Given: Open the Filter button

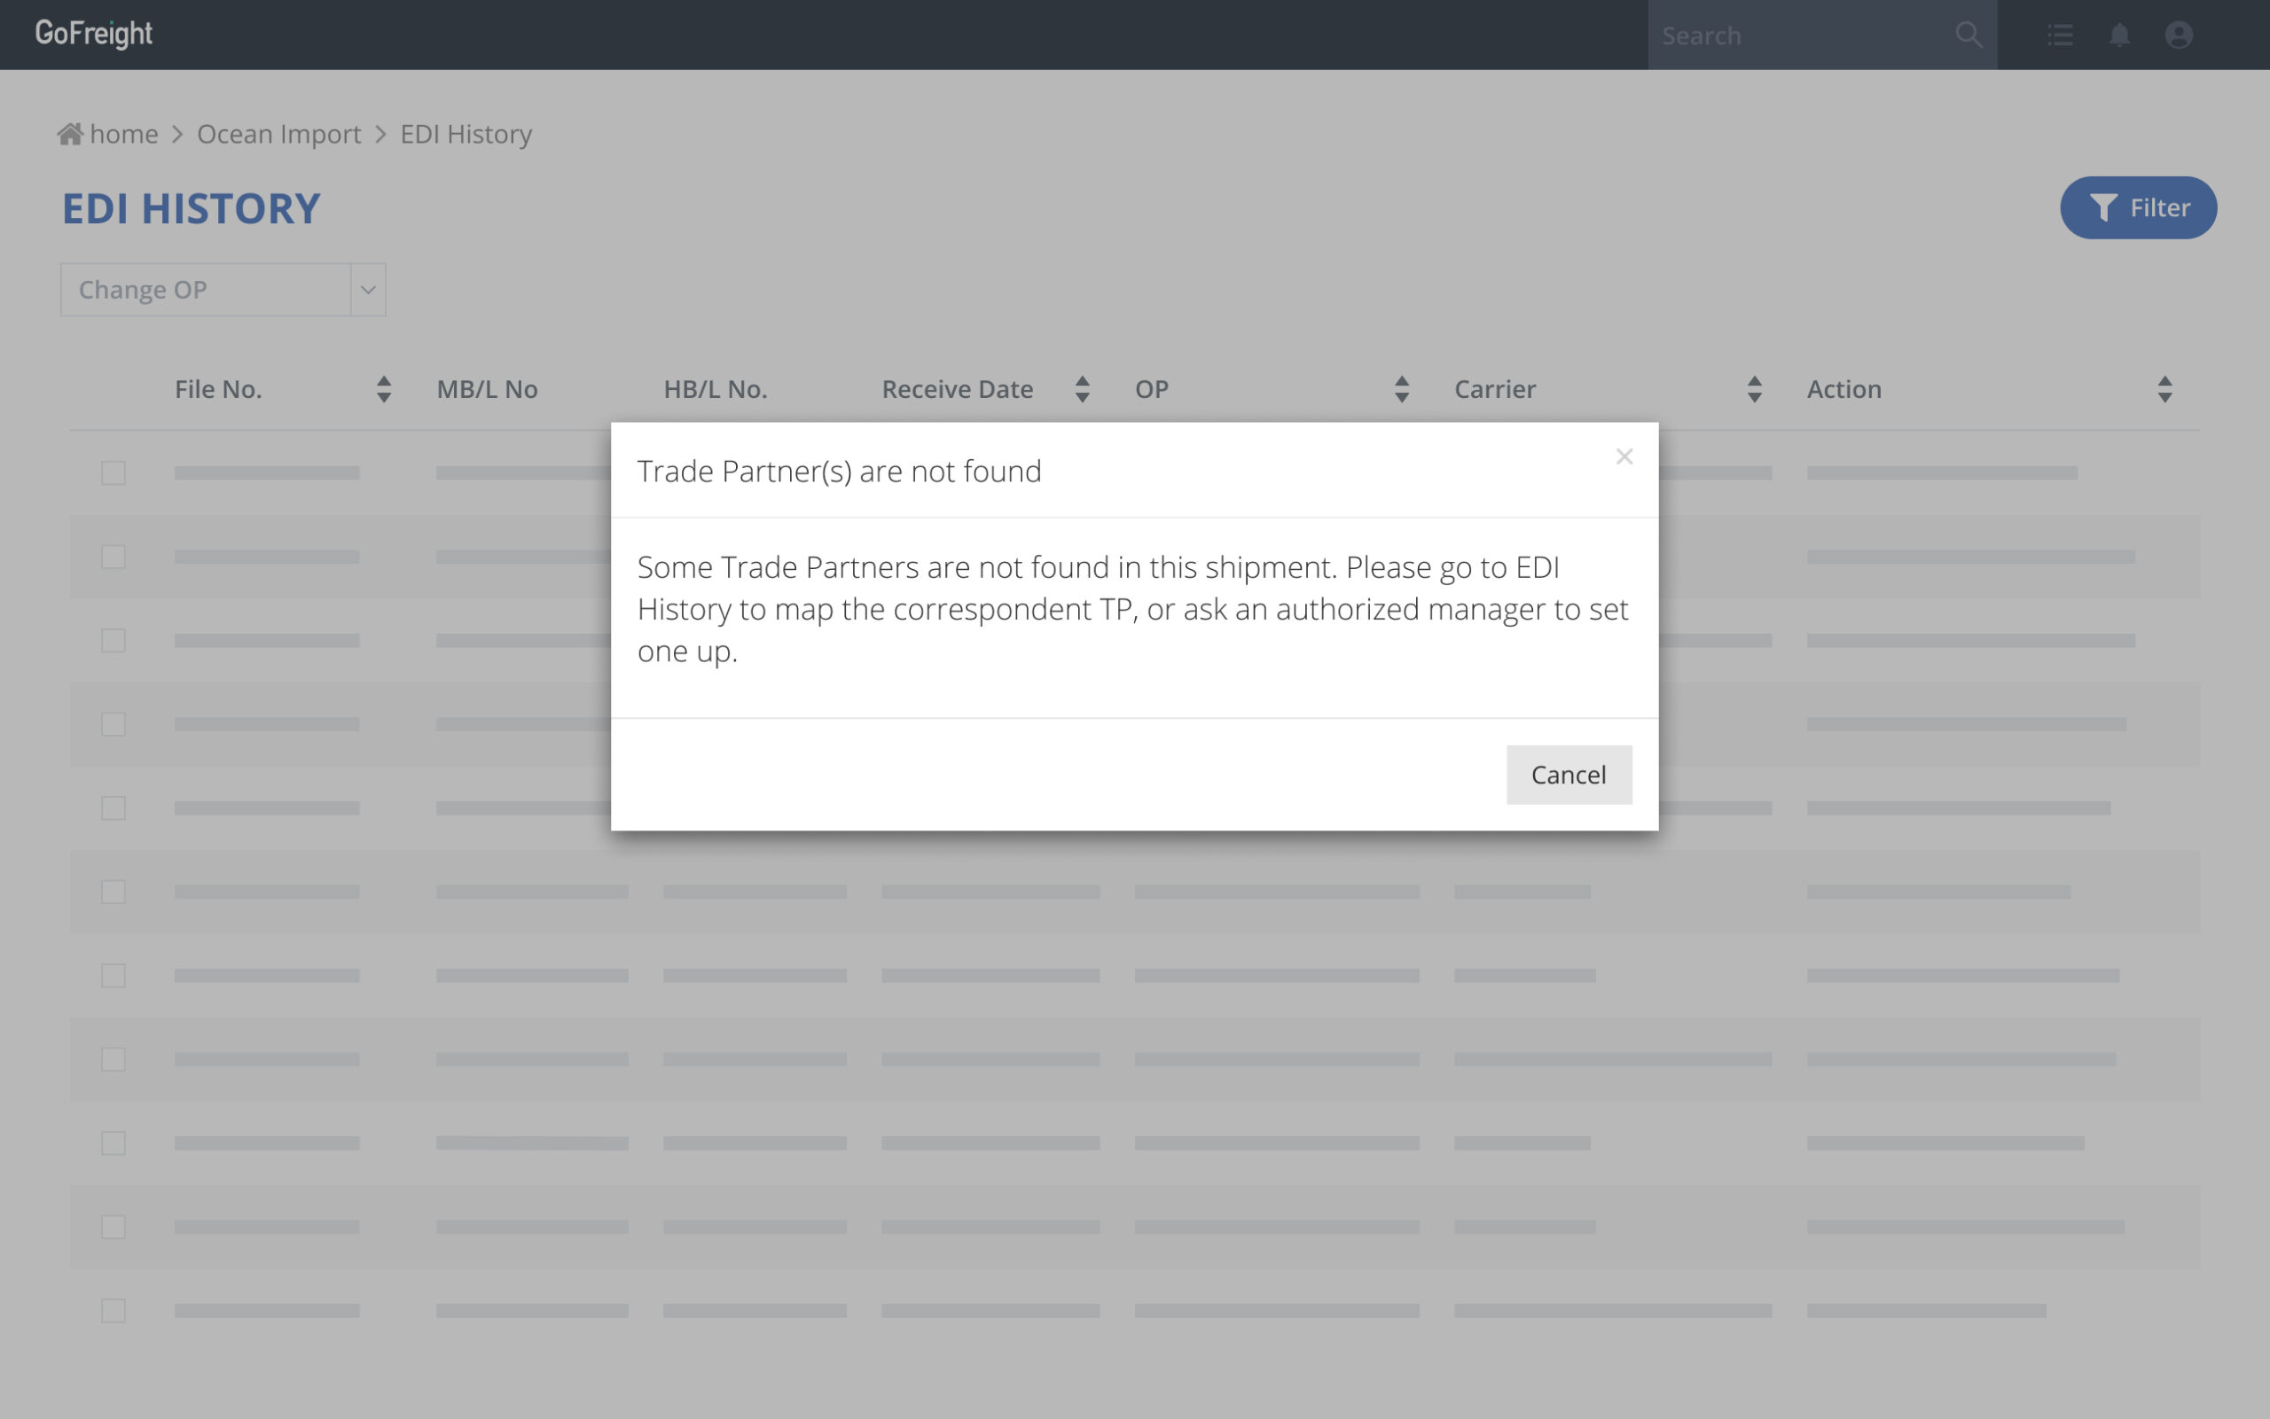Looking at the screenshot, I should click(2138, 207).
